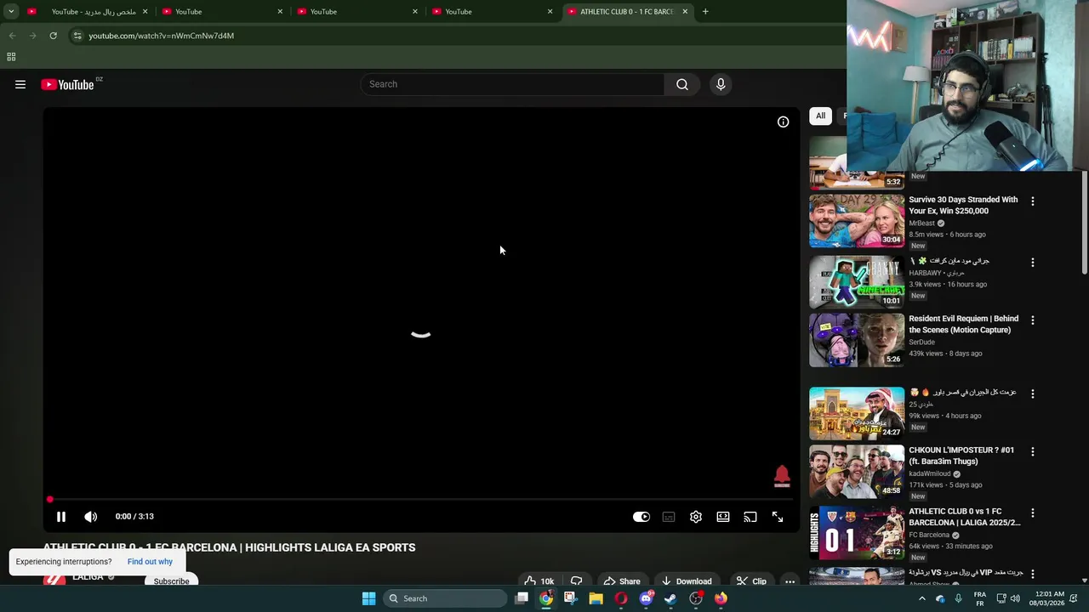Image resolution: width=1089 pixels, height=612 pixels.
Task: Go to the YouTube home logo
Action: coord(67,84)
